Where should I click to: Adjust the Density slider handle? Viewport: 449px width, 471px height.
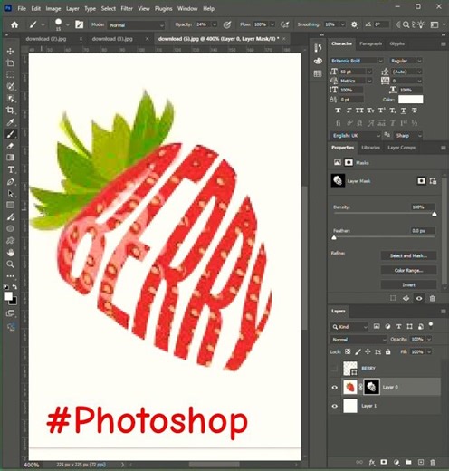435,214
